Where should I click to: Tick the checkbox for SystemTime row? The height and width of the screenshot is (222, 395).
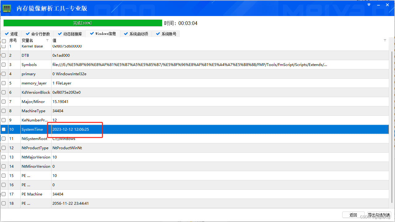coord(4,129)
